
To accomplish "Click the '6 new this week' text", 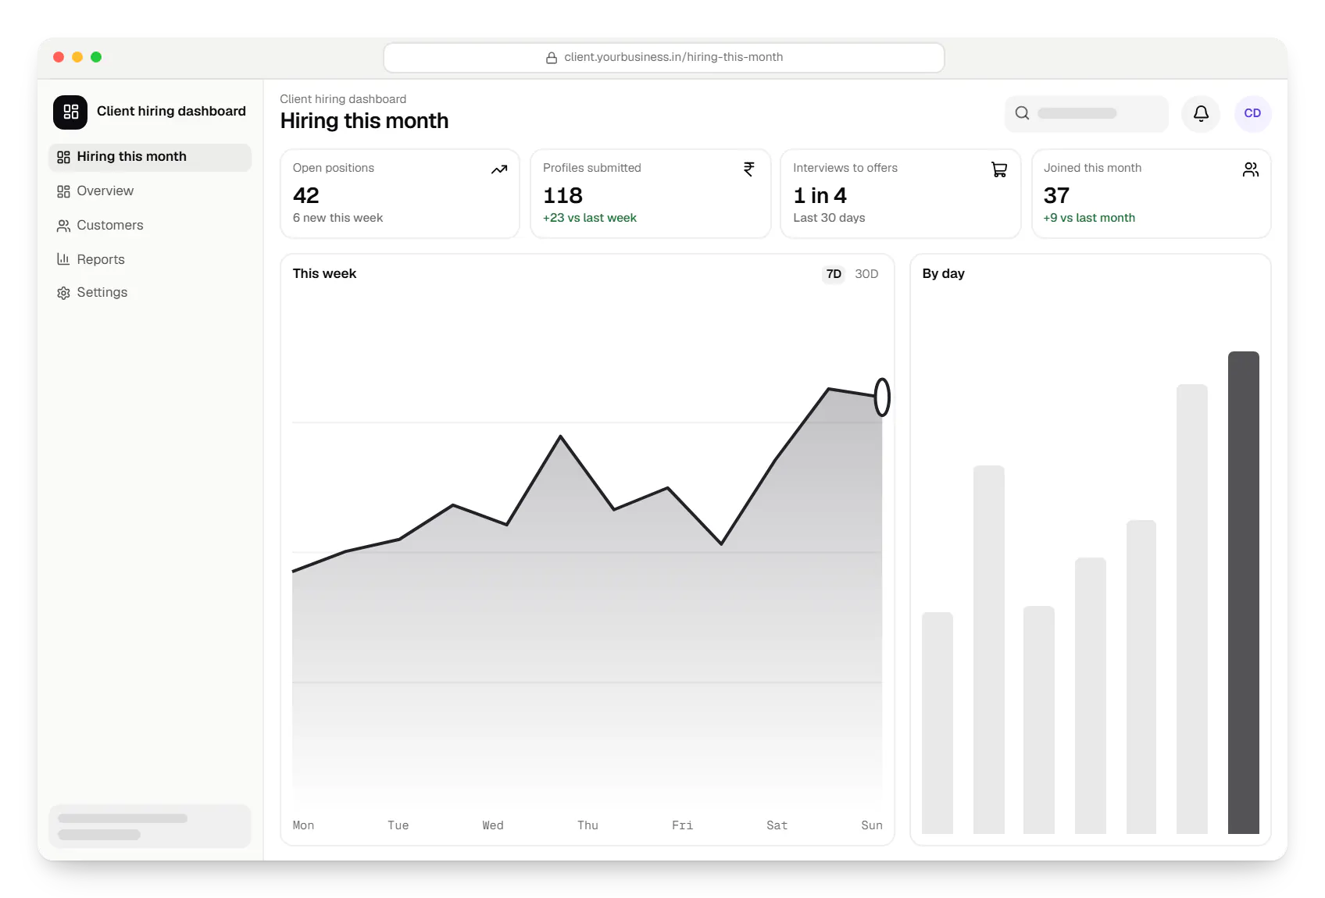I will [x=338, y=218].
